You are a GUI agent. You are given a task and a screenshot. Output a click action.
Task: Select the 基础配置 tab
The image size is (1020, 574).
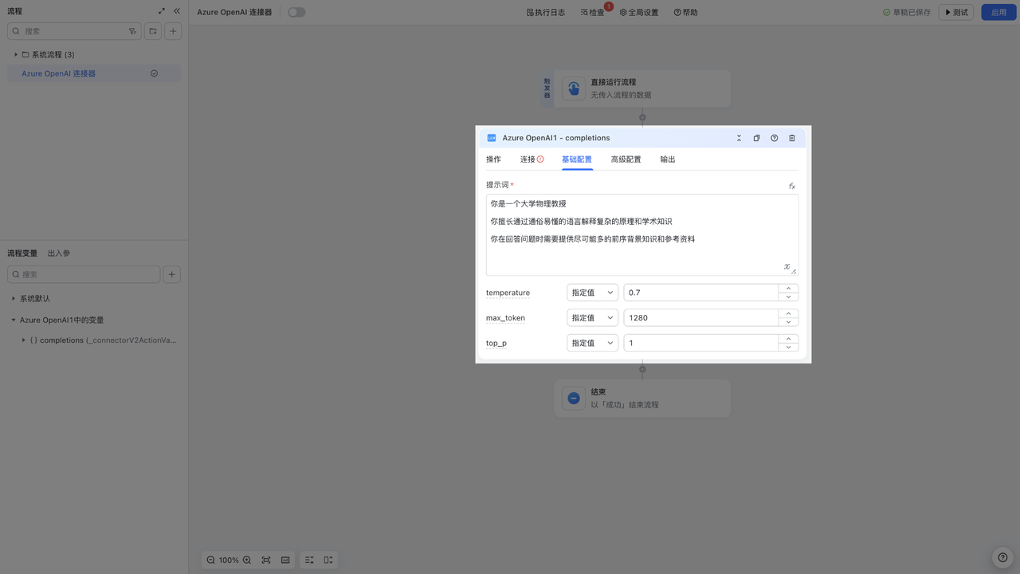(x=577, y=159)
